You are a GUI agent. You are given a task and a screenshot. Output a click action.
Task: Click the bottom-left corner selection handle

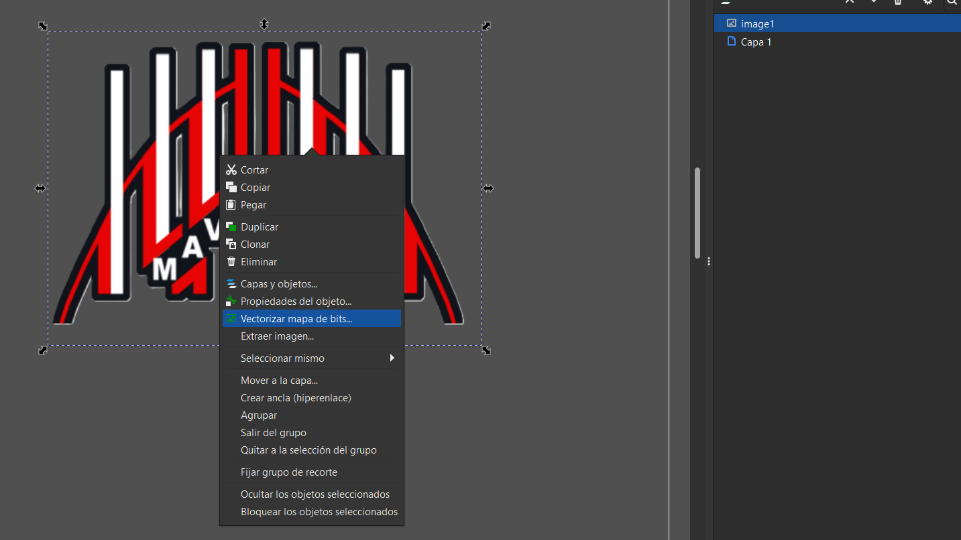(x=43, y=350)
